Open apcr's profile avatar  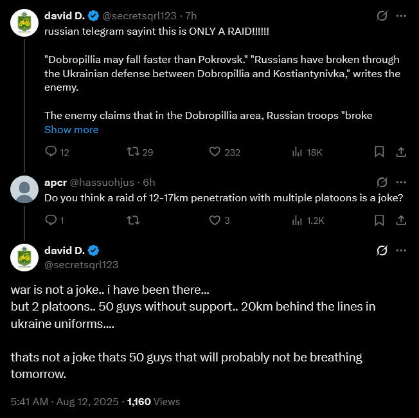25,189
